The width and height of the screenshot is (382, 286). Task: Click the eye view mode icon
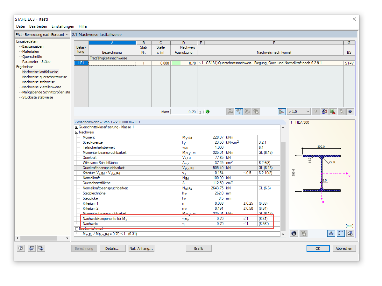(350, 112)
